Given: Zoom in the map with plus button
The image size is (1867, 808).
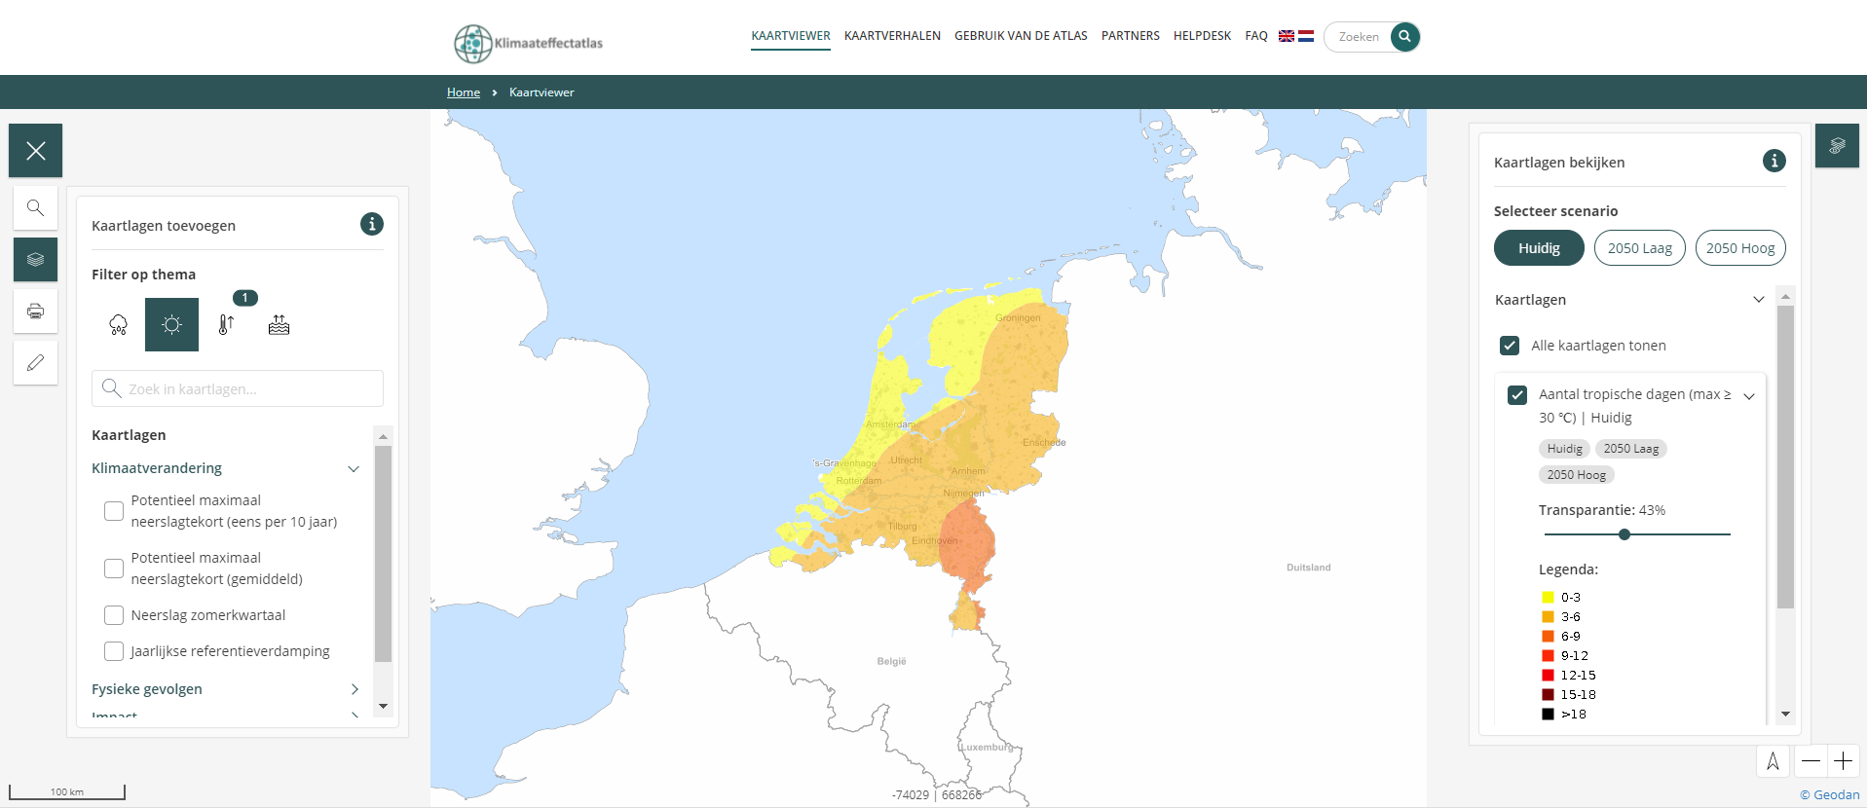Looking at the screenshot, I should tap(1843, 761).
